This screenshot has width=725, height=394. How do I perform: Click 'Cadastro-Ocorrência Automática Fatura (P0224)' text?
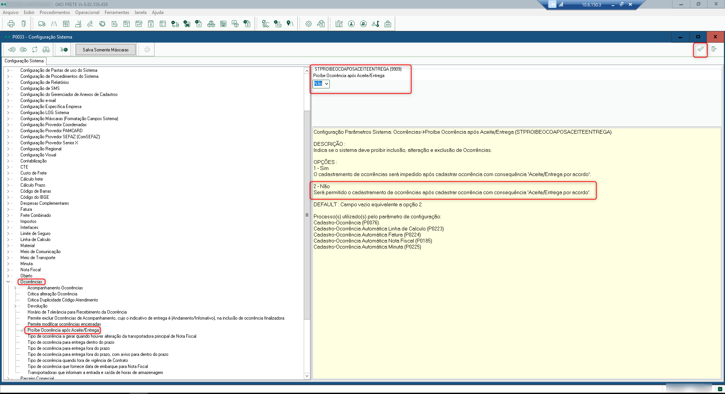tap(367, 235)
